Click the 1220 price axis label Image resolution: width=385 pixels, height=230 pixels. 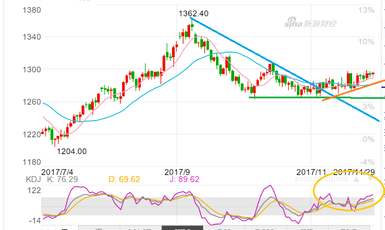pyautogui.click(x=32, y=134)
